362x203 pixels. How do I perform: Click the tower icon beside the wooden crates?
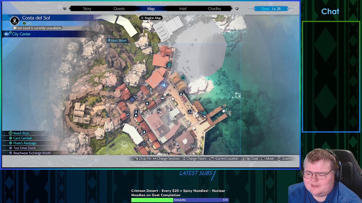[x=181, y=94]
